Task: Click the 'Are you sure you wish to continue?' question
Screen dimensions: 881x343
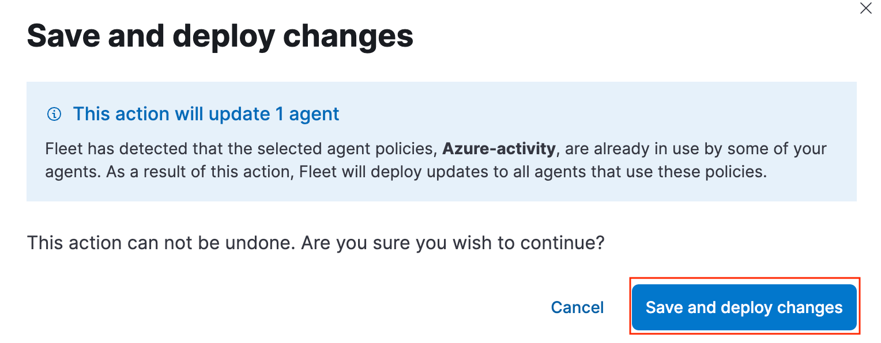Action: coord(453,243)
